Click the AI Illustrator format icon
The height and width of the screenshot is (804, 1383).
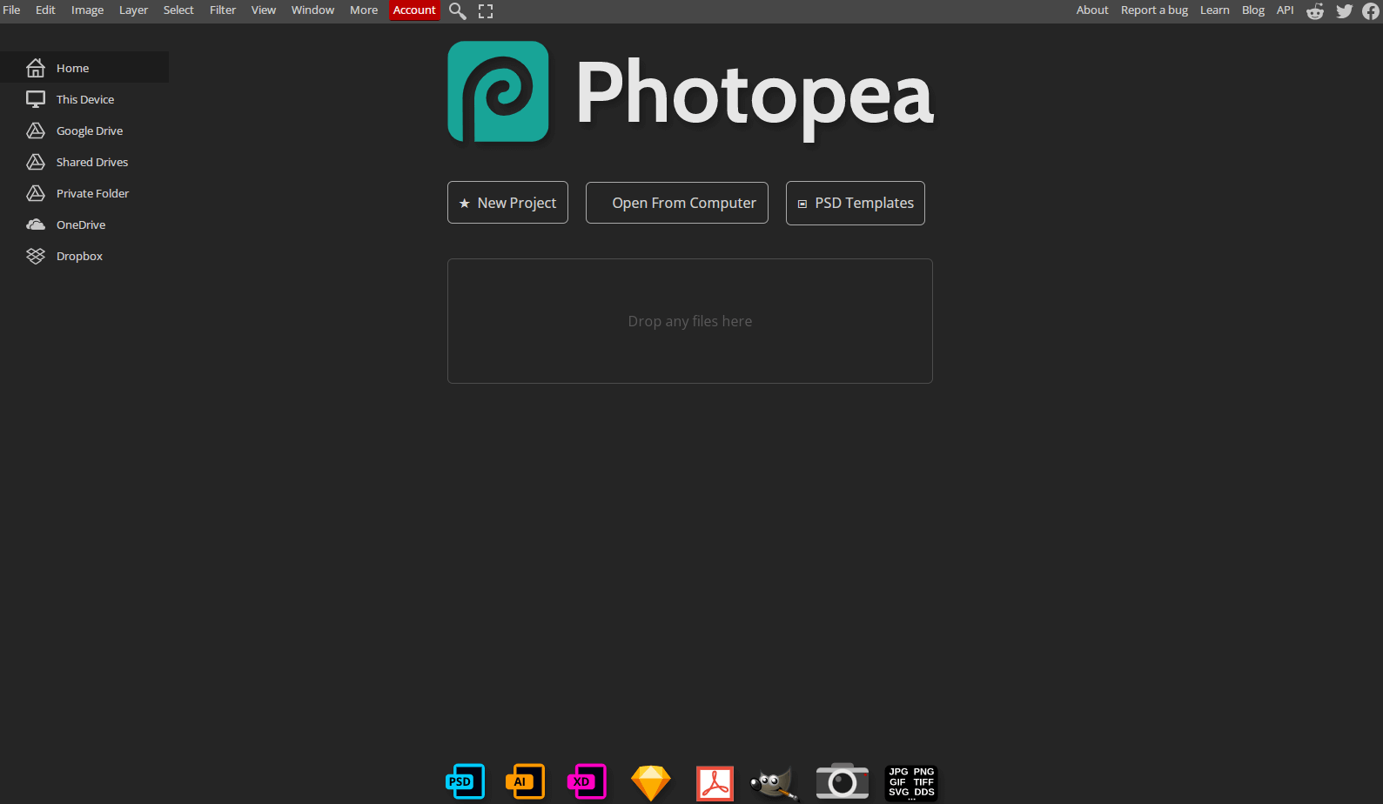click(x=525, y=781)
